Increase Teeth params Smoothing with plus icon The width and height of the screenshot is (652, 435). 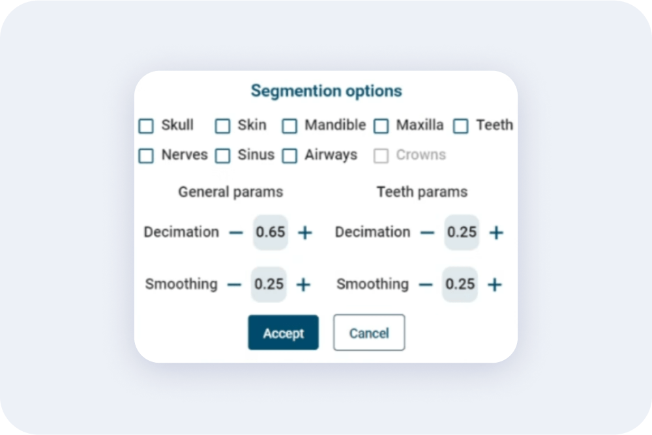[494, 285]
